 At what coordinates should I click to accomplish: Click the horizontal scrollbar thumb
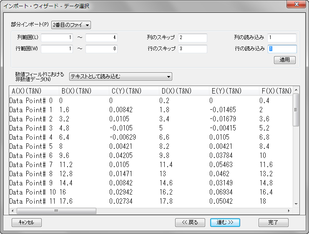[x=57, y=211]
